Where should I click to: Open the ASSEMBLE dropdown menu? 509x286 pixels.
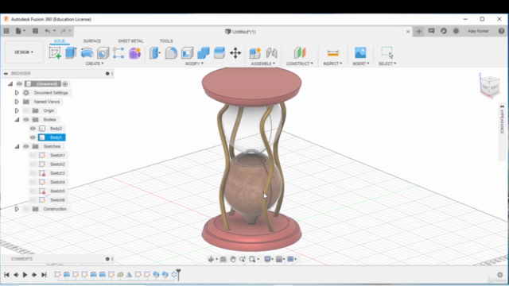point(262,64)
